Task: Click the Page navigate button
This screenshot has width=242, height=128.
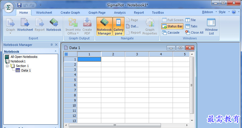Action: (x=132, y=20)
